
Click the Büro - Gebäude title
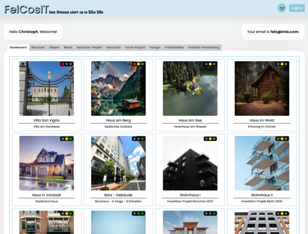(x=118, y=195)
